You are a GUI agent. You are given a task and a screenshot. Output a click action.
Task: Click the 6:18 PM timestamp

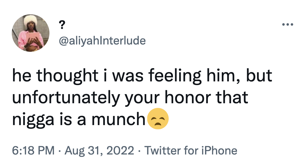(33, 151)
